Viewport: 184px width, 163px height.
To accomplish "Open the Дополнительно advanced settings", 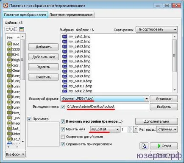I will click(x=156, y=121).
